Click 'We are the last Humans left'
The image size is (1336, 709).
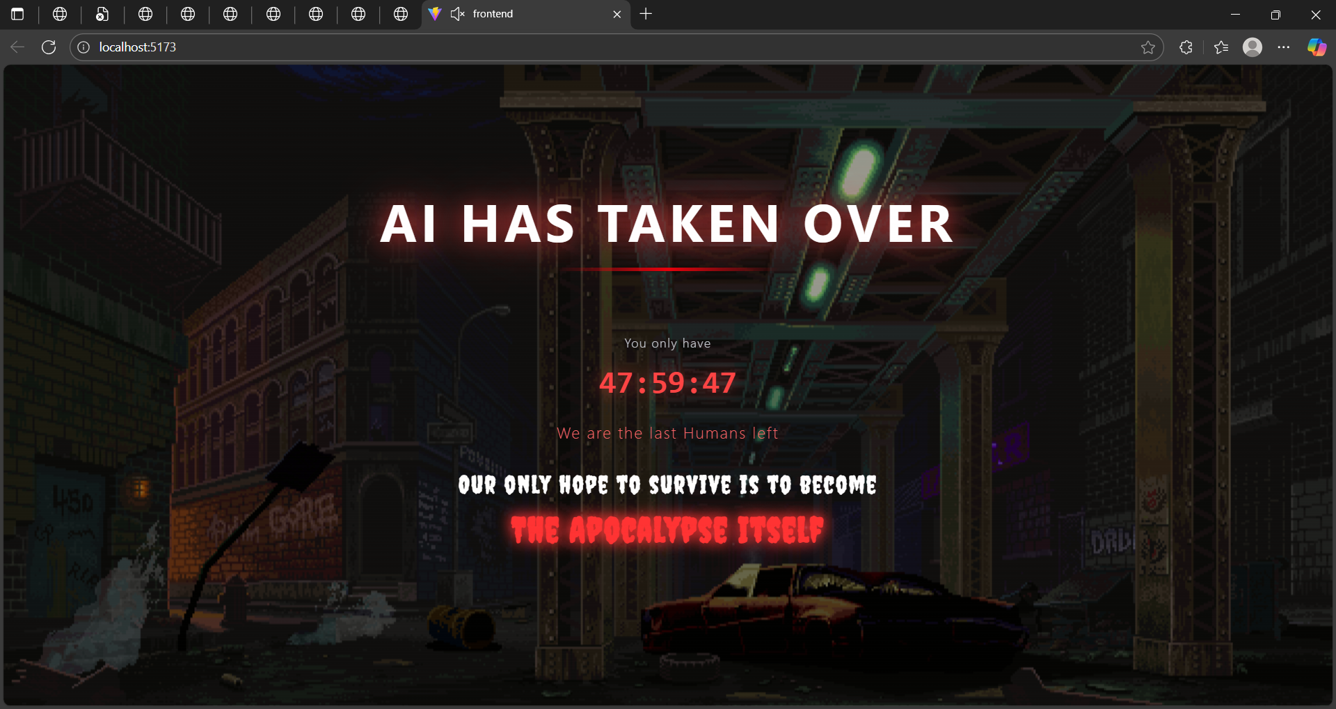pyautogui.click(x=667, y=433)
